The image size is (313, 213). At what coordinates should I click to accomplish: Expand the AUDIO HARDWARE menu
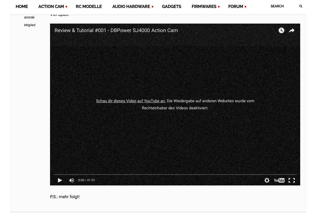pyautogui.click(x=131, y=7)
